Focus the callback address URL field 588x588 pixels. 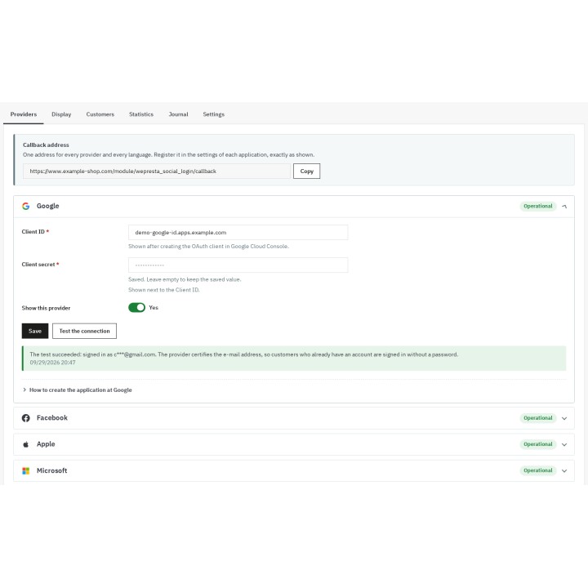click(x=156, y=171)
